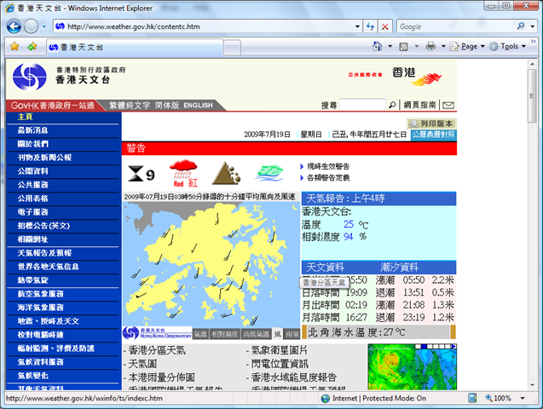The height and width of the screenshot is (409, 543).
Task: Open 閃電位置資訊 link
Action: pos(279,364)
